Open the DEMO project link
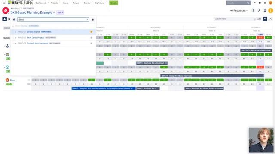275x154 pixels. 34,32
